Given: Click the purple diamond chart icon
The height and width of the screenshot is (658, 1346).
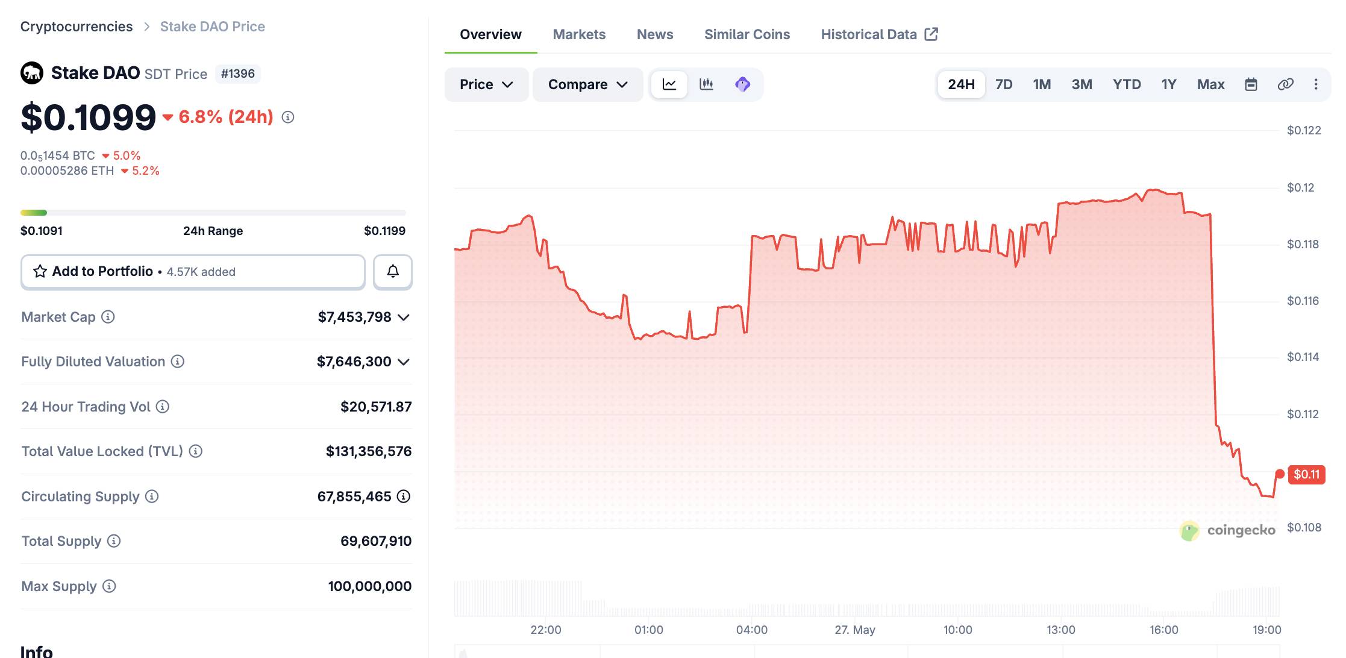Looking at the screenshot, I should 742,84.
